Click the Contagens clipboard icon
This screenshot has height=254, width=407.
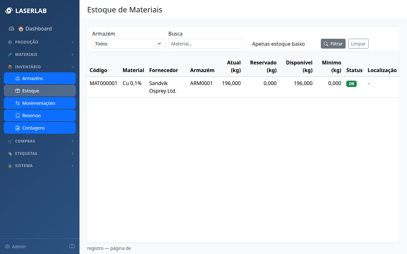(x=17, y=128)
